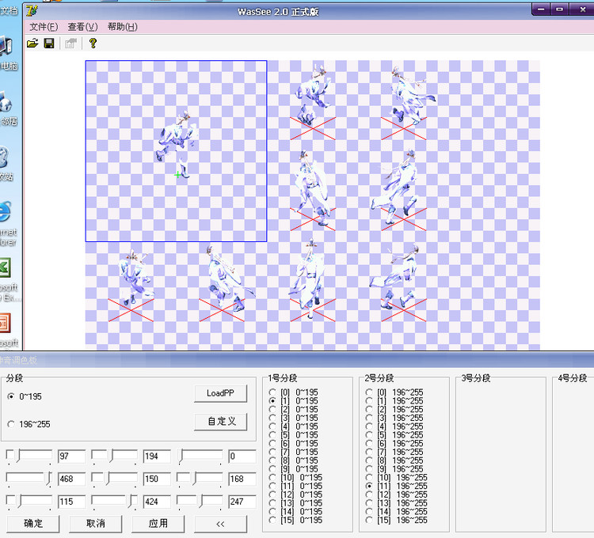Click the selected sprite frame in blue box
Image resolution: width=594 pixels, height=538 pixels.
tap(176, 151)
